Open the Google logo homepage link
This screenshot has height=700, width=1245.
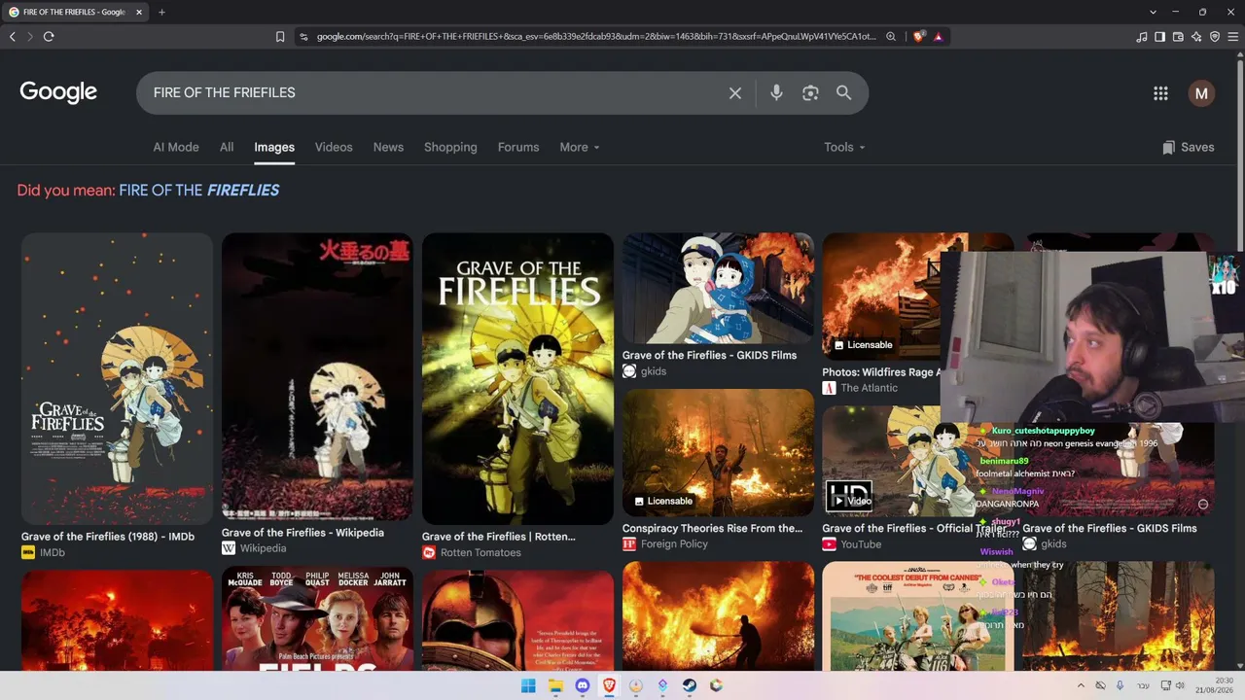(x=58, y=92)
